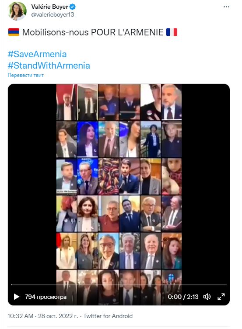
Task: Click the "Twitter for Android" source link
Action: click(108, 316)
